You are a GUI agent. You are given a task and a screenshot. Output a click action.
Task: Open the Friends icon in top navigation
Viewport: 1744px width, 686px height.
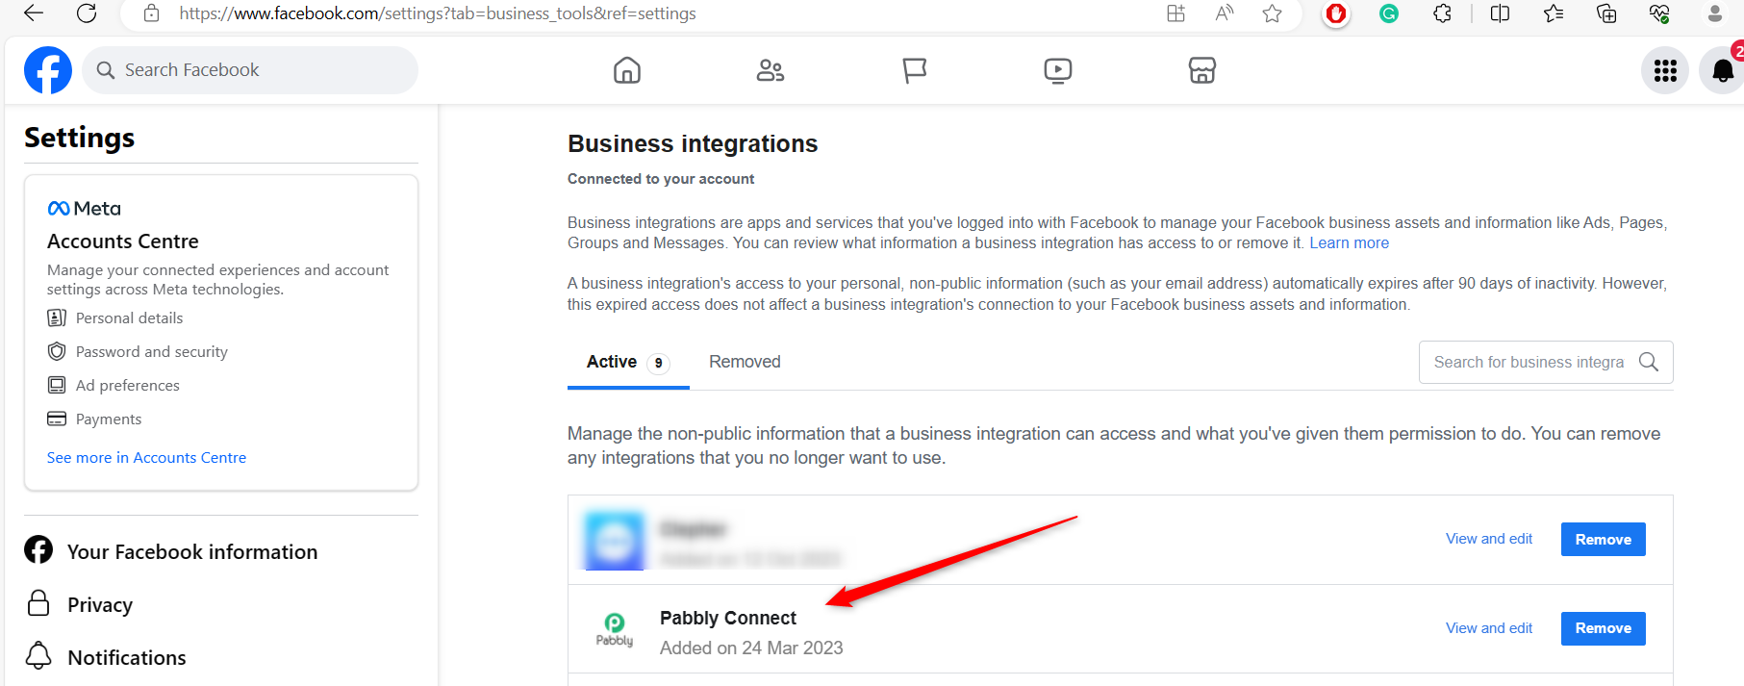[x=771, y=70]
